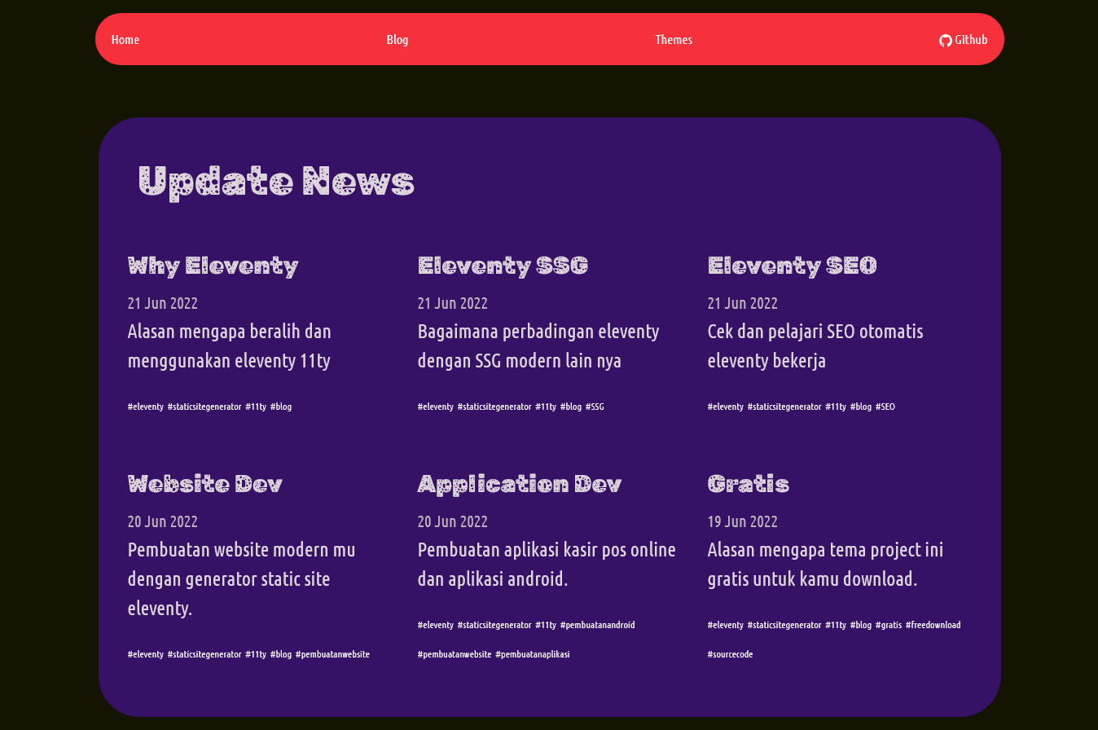Image resolution: width=1098 pixels, height=730 pixels.
Task: Open the Github text link
Action: click(971, 40)
